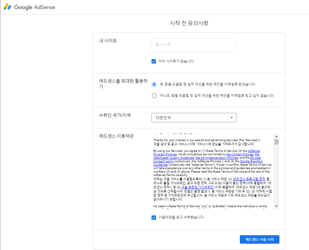Click the 수취인 국가/지역 label
The height and width of the screenshot is (250, 309).
115,115
